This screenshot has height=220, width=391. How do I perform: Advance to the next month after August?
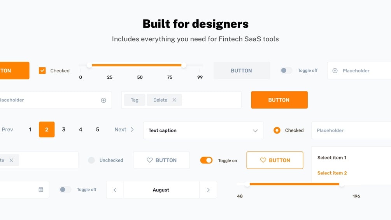pos(208,190)
